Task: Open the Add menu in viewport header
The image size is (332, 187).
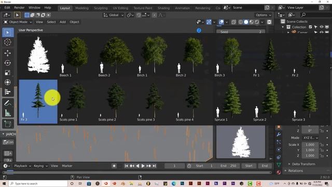Action: click(63, 22)
